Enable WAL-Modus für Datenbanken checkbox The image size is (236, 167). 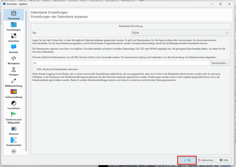(34, 69)
